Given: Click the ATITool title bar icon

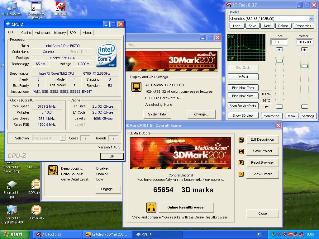Looking at the screenshot, I should coord(229,5).
